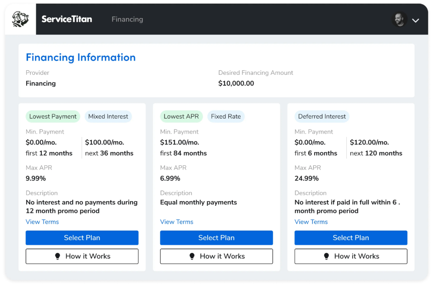Open View Terms for the 6.99% plan
This screenshot has width=434, height=287.
click(177, 222)
